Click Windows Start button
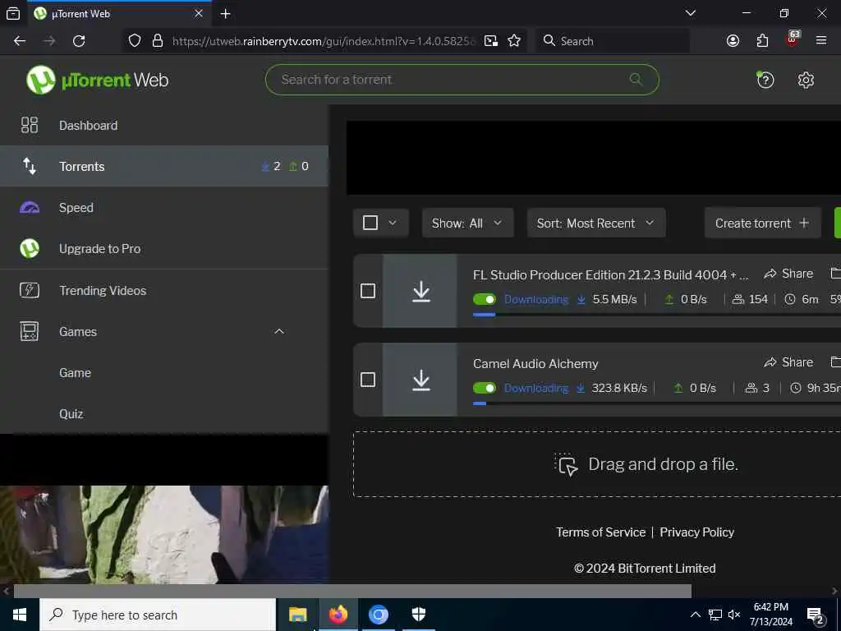 [20, 615]
